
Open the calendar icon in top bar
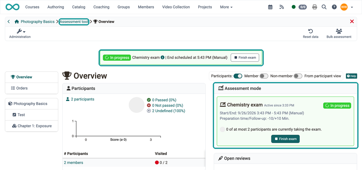click(270, 7)
